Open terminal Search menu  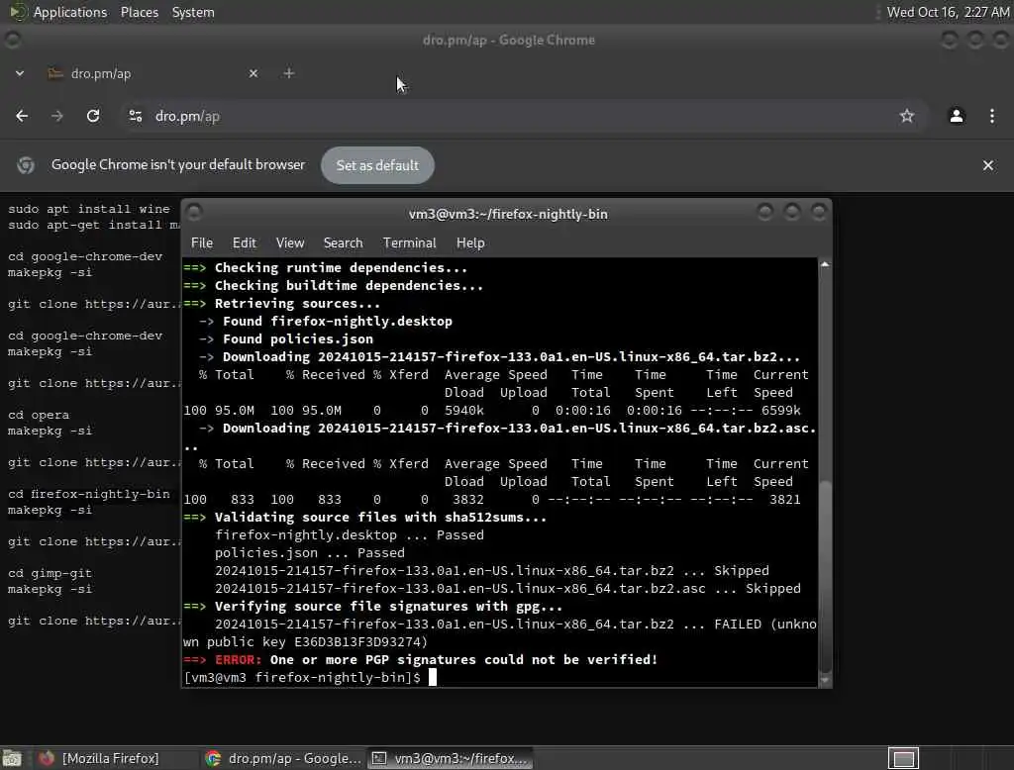pyautogui.click(x=344, y=243)
